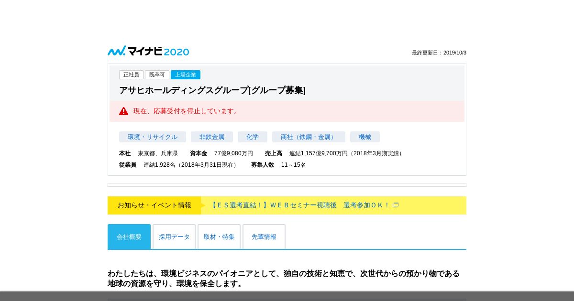Click the お知らせ・イベント情報 yellow label
The image size is (574, 301).
pos(154,205)
